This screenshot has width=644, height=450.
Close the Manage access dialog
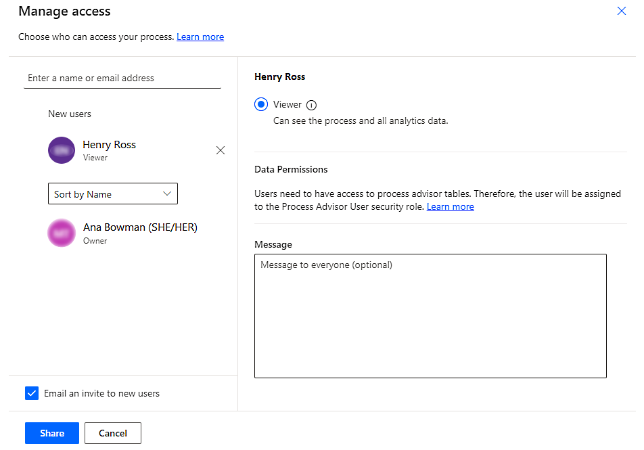[x=622, y=11]
